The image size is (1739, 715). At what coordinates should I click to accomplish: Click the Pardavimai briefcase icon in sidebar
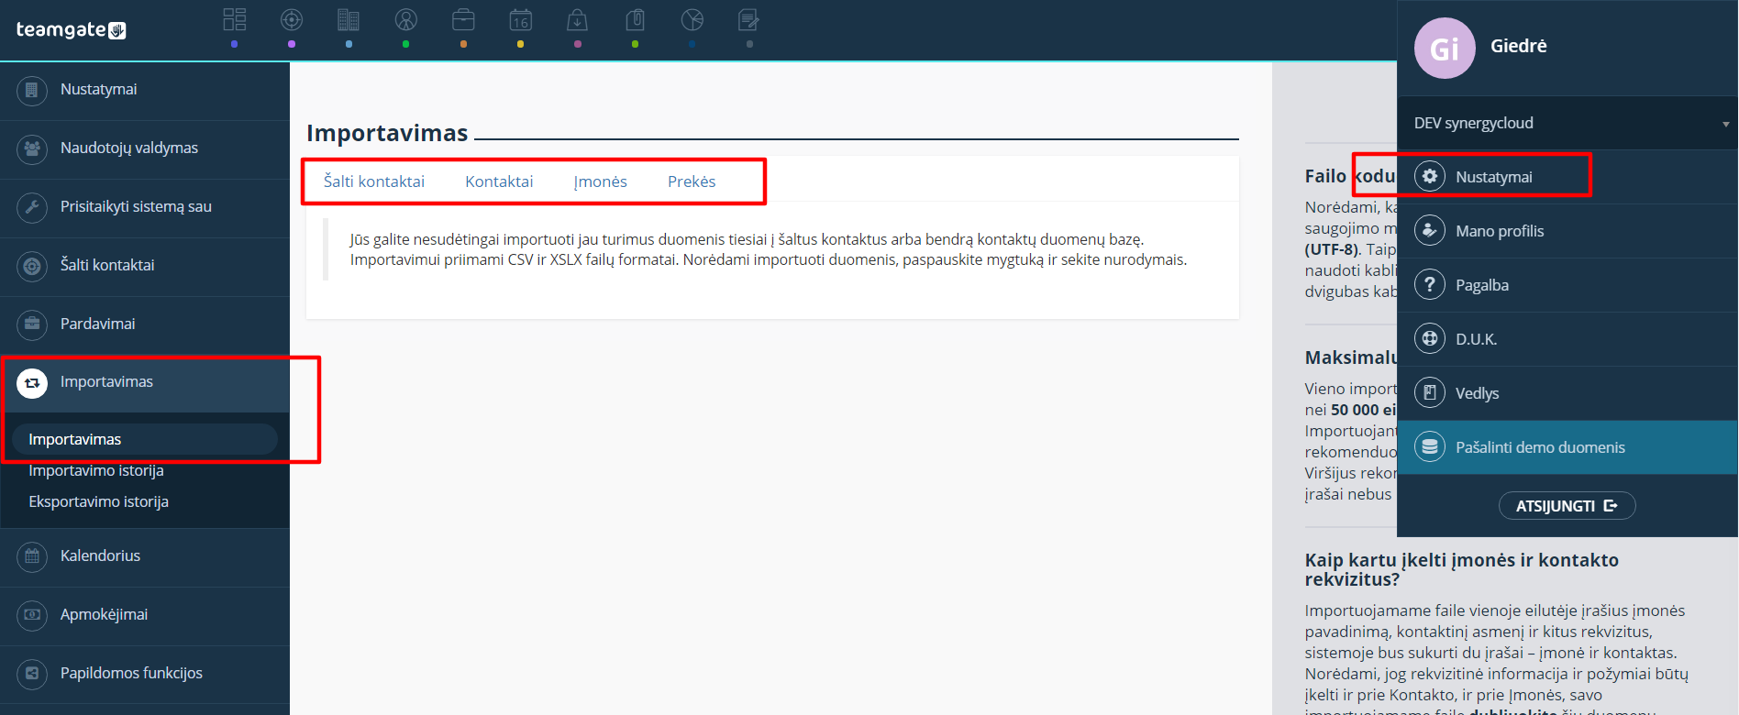pyautogui.click(x=32, y=324)
